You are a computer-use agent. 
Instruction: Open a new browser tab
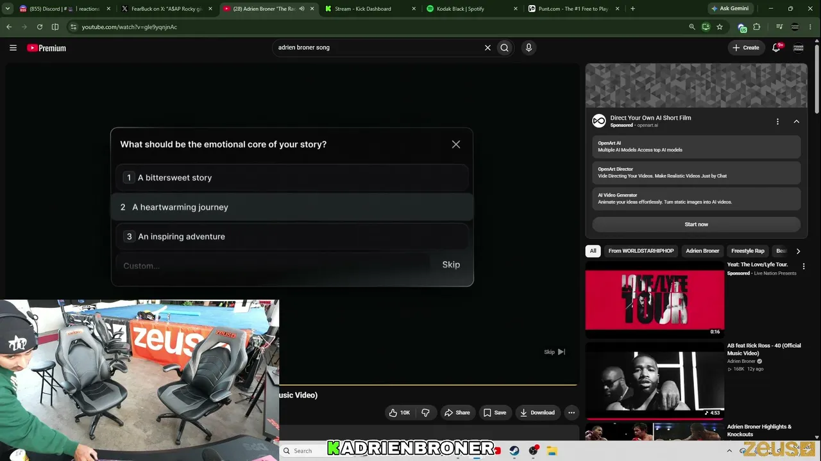(x=632, y=9)
